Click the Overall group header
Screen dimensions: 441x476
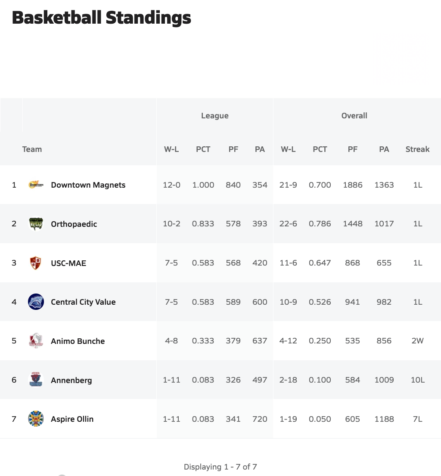pos(354,116)
